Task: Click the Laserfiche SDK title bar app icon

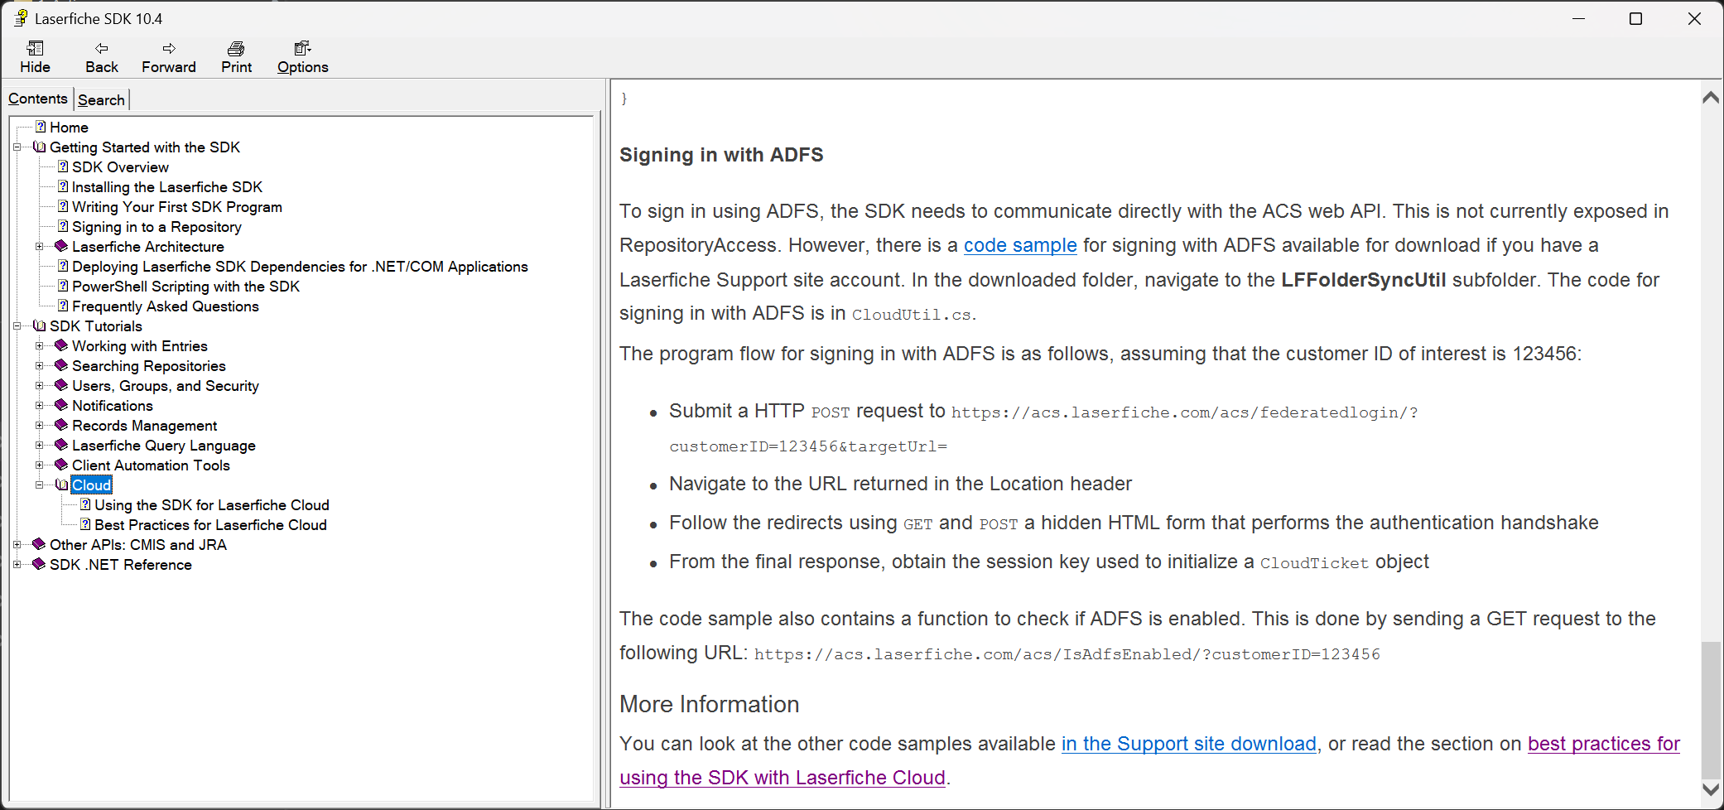Action: point(21,18)
